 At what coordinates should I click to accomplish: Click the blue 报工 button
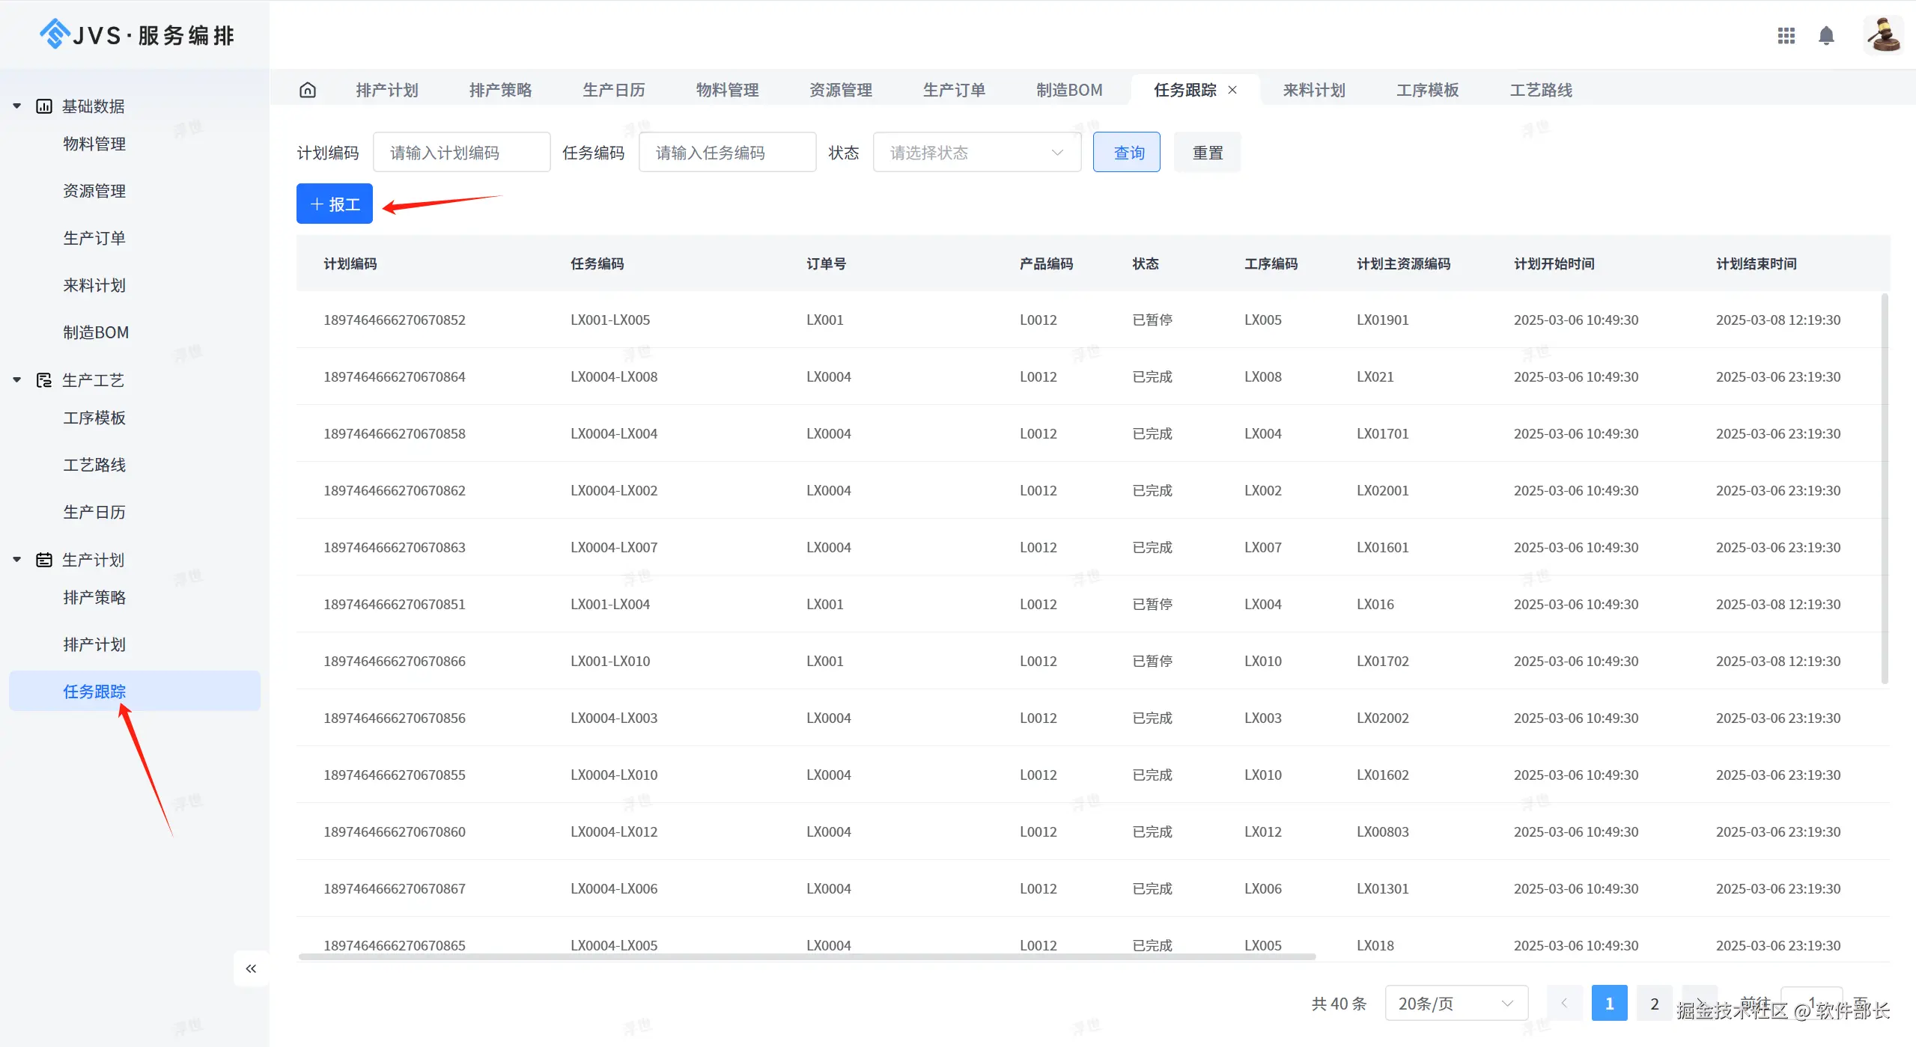[x=335, y=204]
